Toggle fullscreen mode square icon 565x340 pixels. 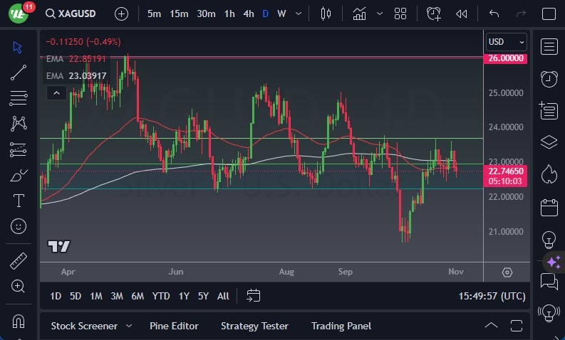549,14
